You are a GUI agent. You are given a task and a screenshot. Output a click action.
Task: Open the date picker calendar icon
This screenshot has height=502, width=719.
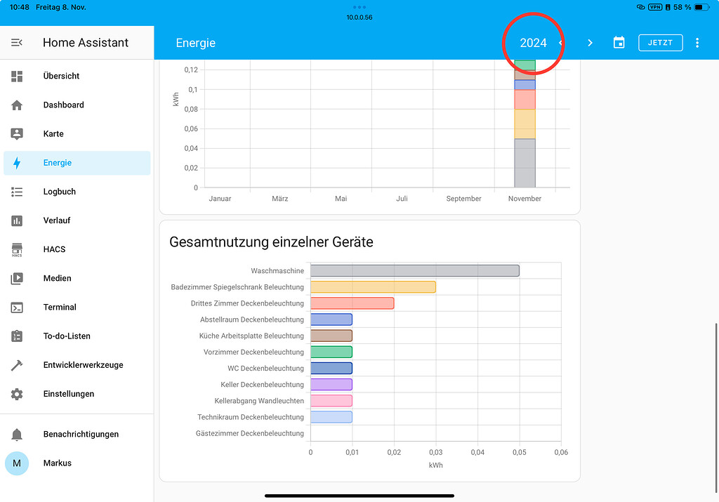[619, 43]
